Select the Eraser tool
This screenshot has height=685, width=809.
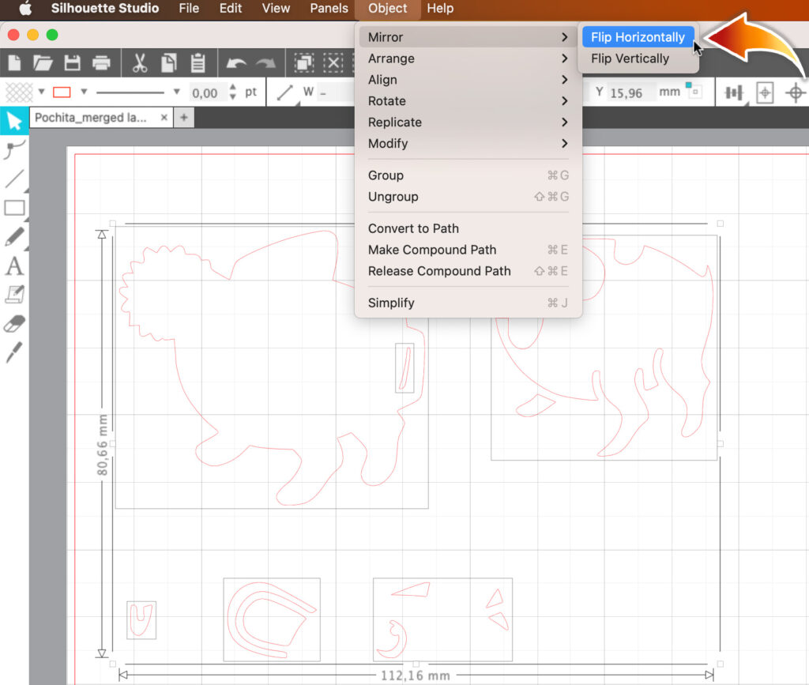[x=13, y=322]
